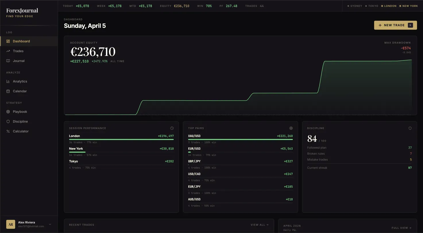Click the -€574 max drawdown value
Viewport: 423px width, 233px height.
pos(406,48)
